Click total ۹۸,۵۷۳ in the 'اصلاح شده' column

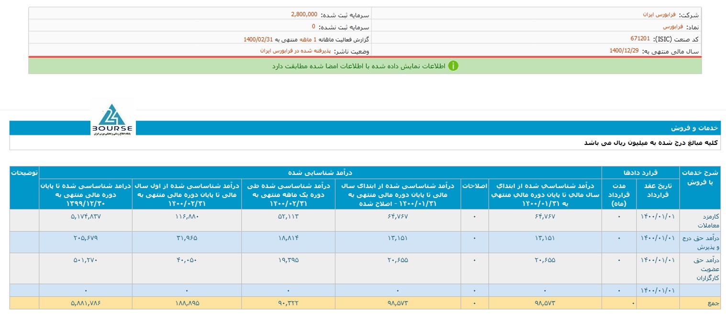[398, 303]
